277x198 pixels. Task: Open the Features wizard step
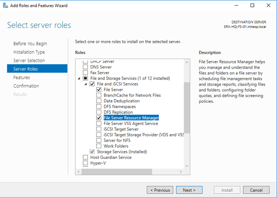pyautogui.click(x=22, y=77)
